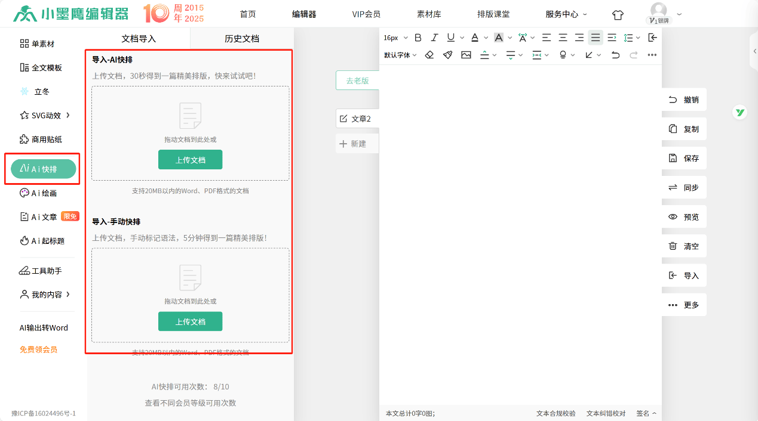The image size is (758, 421).
Task: Select the format painter brush icon
Action: click(x=447, y=55)
